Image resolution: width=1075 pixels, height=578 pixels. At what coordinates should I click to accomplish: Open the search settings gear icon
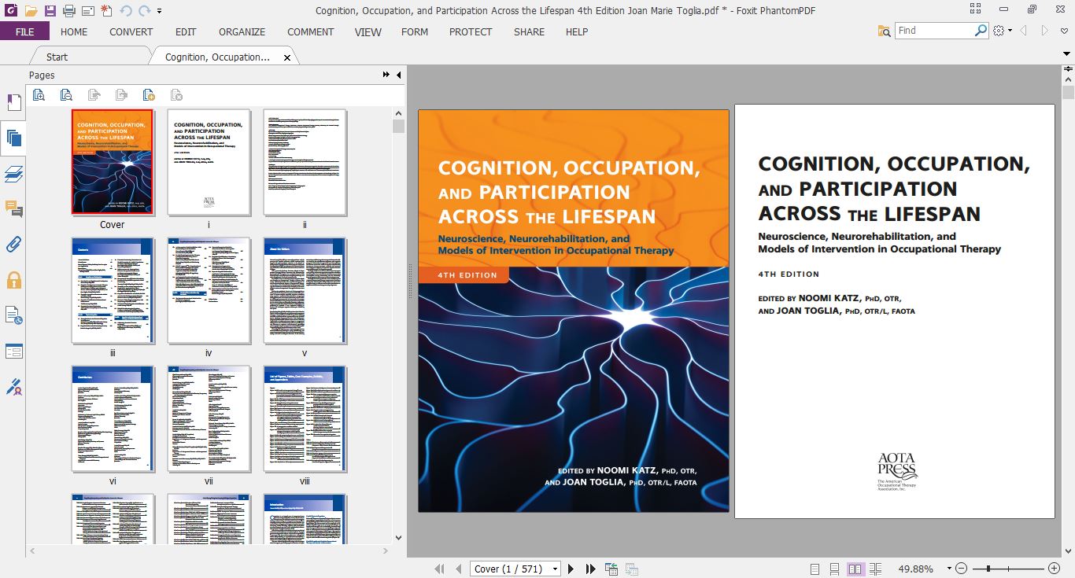click(x=999, y=31)
